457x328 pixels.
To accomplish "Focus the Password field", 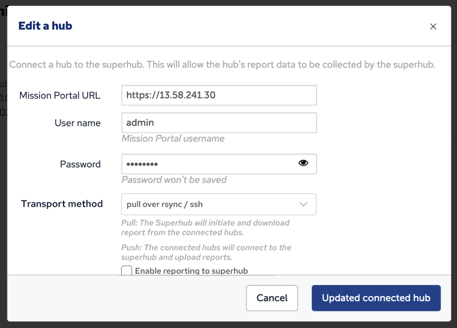I will 219,164.
